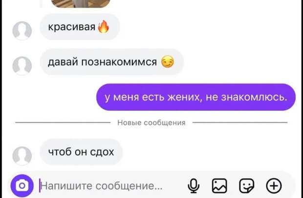Tap the smirking emoji after 'познакомимся'
The height and width of the screenshot is (198, 303).
click(168, 62)
